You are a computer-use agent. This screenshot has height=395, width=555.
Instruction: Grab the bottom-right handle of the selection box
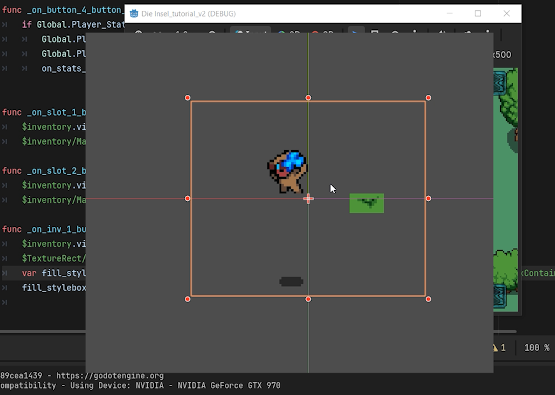(x=428, y=299)
